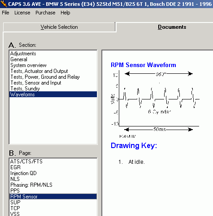Select the Waveforms section
213x216 pixels.
pos(53,94)
